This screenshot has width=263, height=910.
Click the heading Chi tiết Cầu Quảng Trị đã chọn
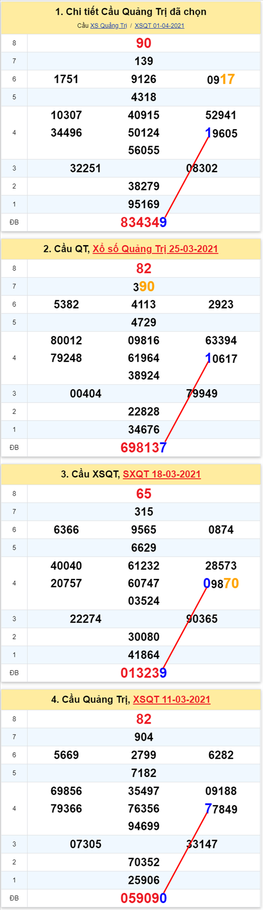pyautogui.click(x=131, y=12)
